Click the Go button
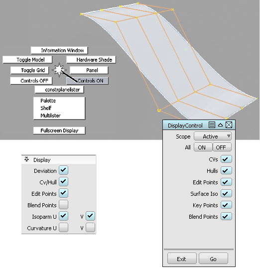This screenshot has height=273, width=260. tap(213, 259)
